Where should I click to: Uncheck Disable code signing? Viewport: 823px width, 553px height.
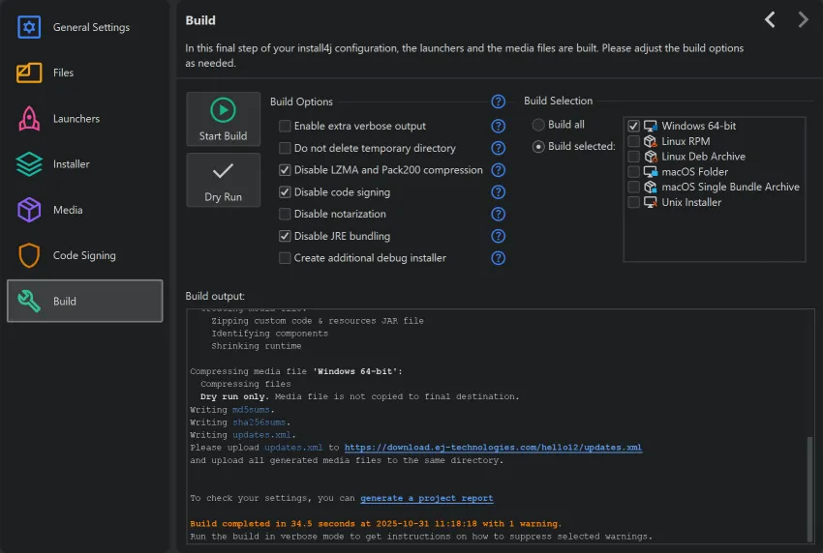pos(285,191)
